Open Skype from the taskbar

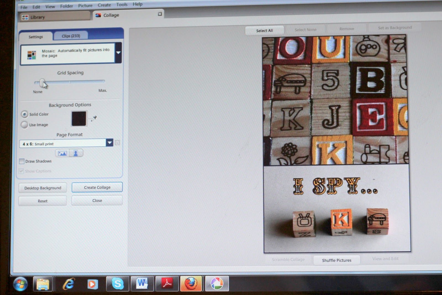(118, 284)
